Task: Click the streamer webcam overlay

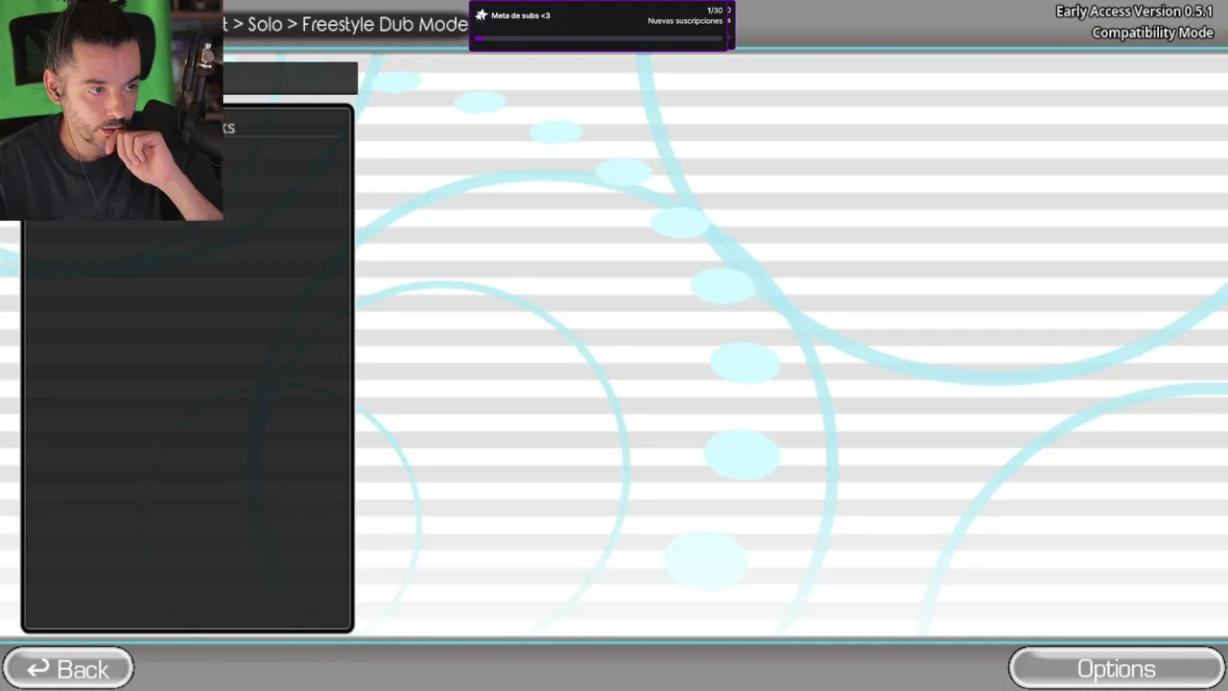Action: coord(111,110)
